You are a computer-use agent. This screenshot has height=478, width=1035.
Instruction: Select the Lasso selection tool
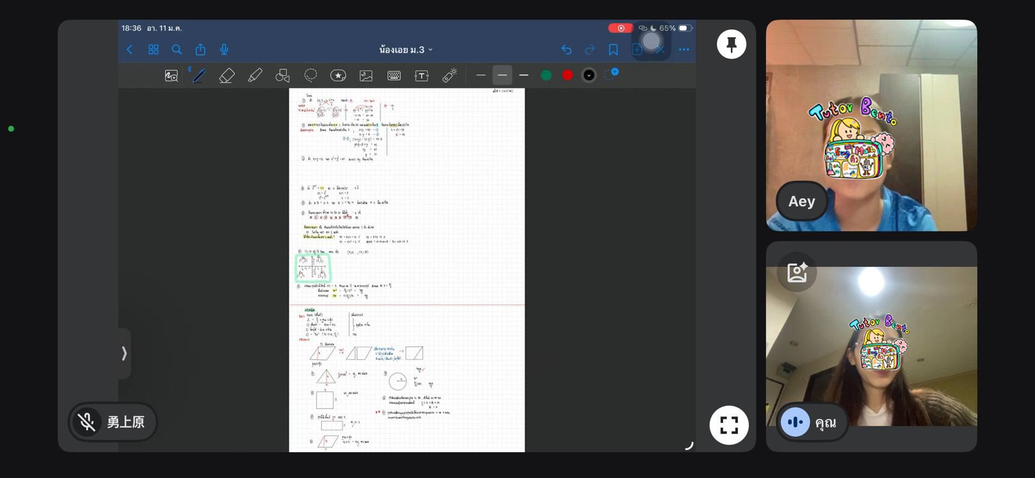coord(311,76)
